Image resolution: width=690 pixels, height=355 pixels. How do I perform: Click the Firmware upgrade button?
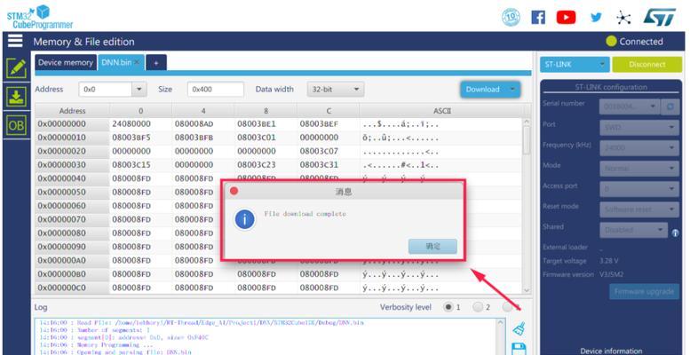[644, 291]
